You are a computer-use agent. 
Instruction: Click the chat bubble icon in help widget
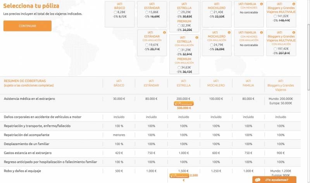pyautogui.click(x=258, y=180)
